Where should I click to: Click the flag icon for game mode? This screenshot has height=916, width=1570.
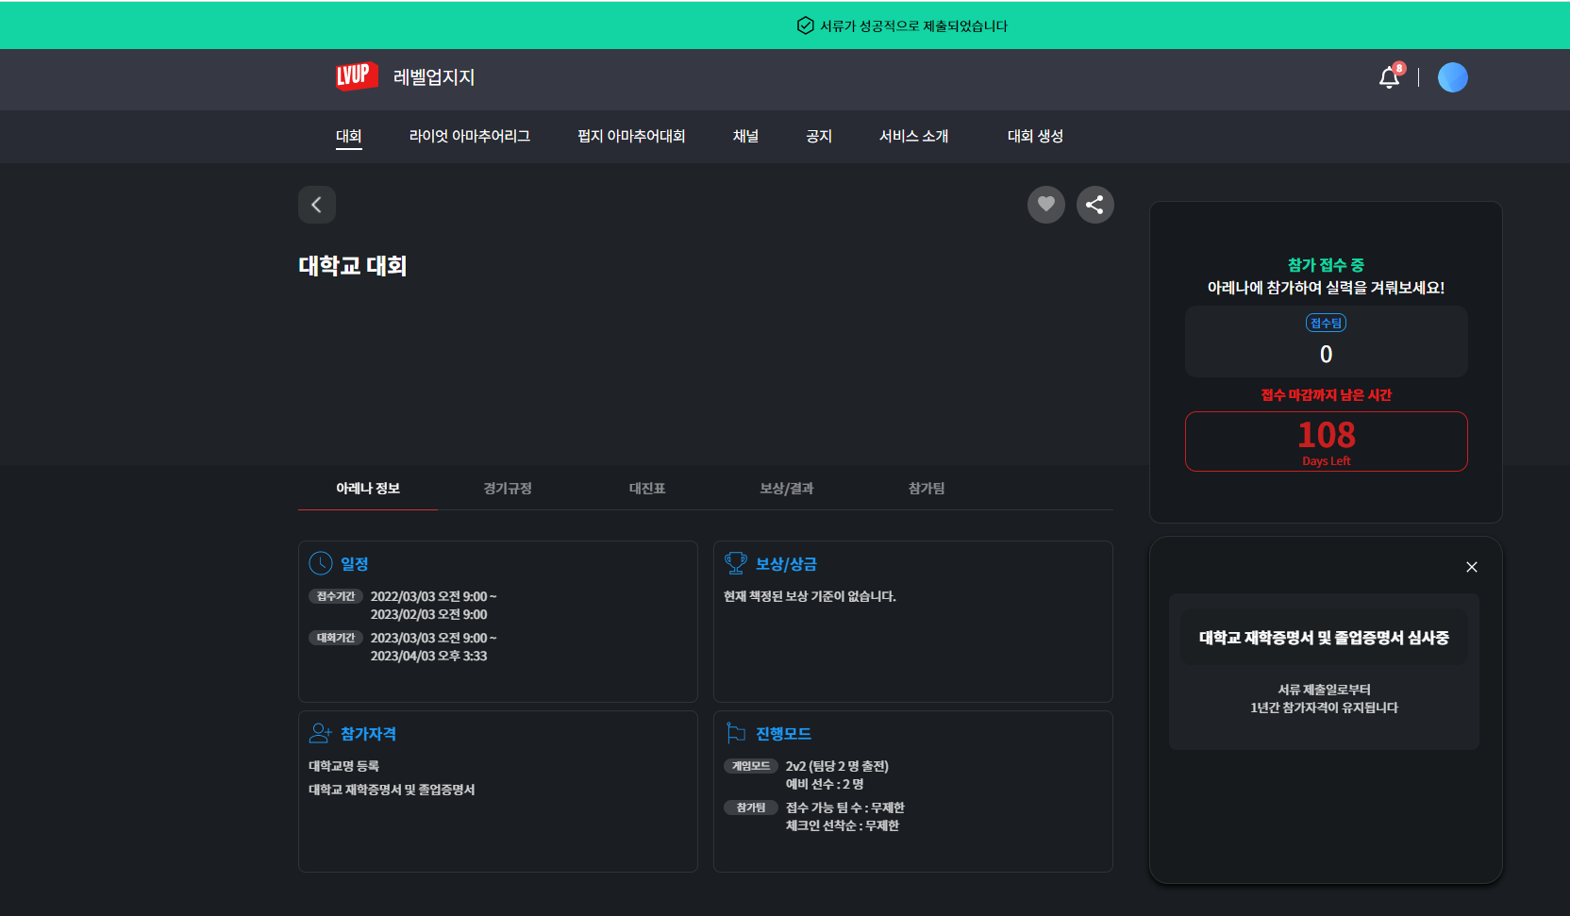pyautogui.click(x=736, y=733)
